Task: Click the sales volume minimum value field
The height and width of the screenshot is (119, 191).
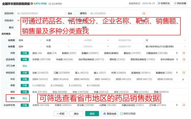Action: (88, 46)
